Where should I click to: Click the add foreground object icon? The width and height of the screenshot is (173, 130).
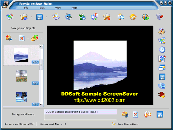click(x=9, y=38)
